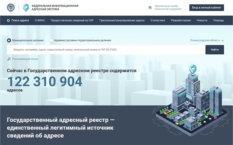Open the Разработчикам menu item
Image resolution: width=233 pixels, height=145 pixels.
pyautogui.click(x=181, y=20)
